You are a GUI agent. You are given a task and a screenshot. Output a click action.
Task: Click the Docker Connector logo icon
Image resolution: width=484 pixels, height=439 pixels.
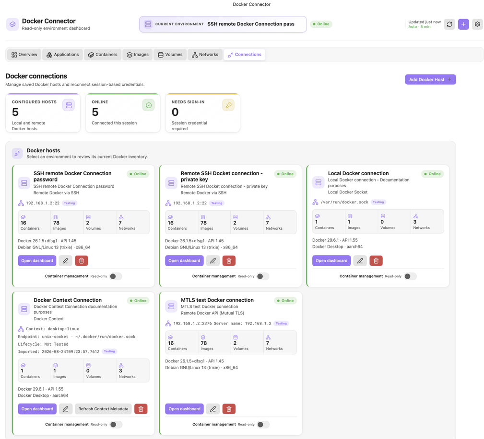[x=12, y=24]
